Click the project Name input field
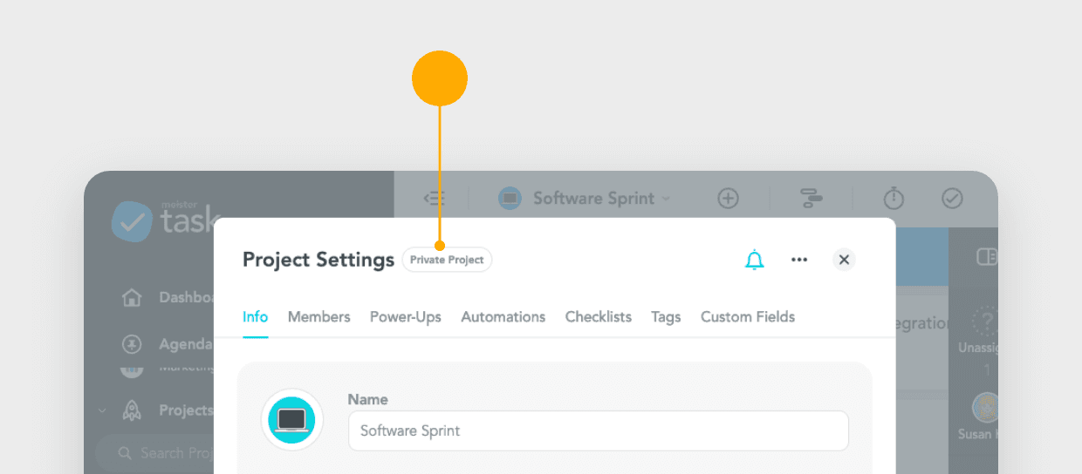Image resolution: width=1082 pixels, height=474 pixels. [598, 430]
